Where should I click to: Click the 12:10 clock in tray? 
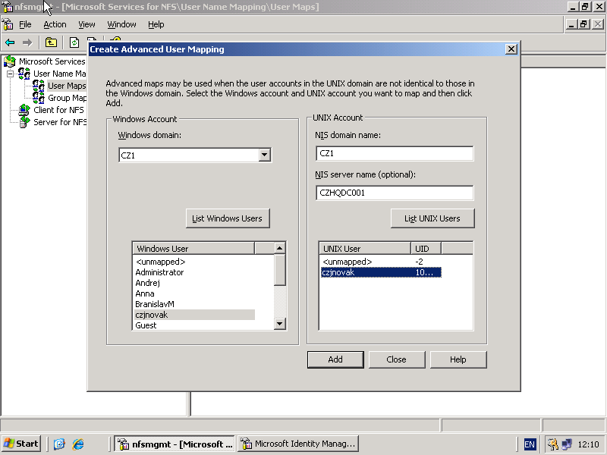point(589,444)
